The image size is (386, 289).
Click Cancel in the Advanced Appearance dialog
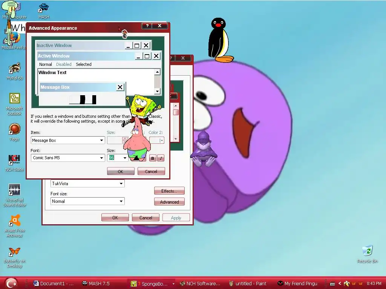click(x=151, y=171)
